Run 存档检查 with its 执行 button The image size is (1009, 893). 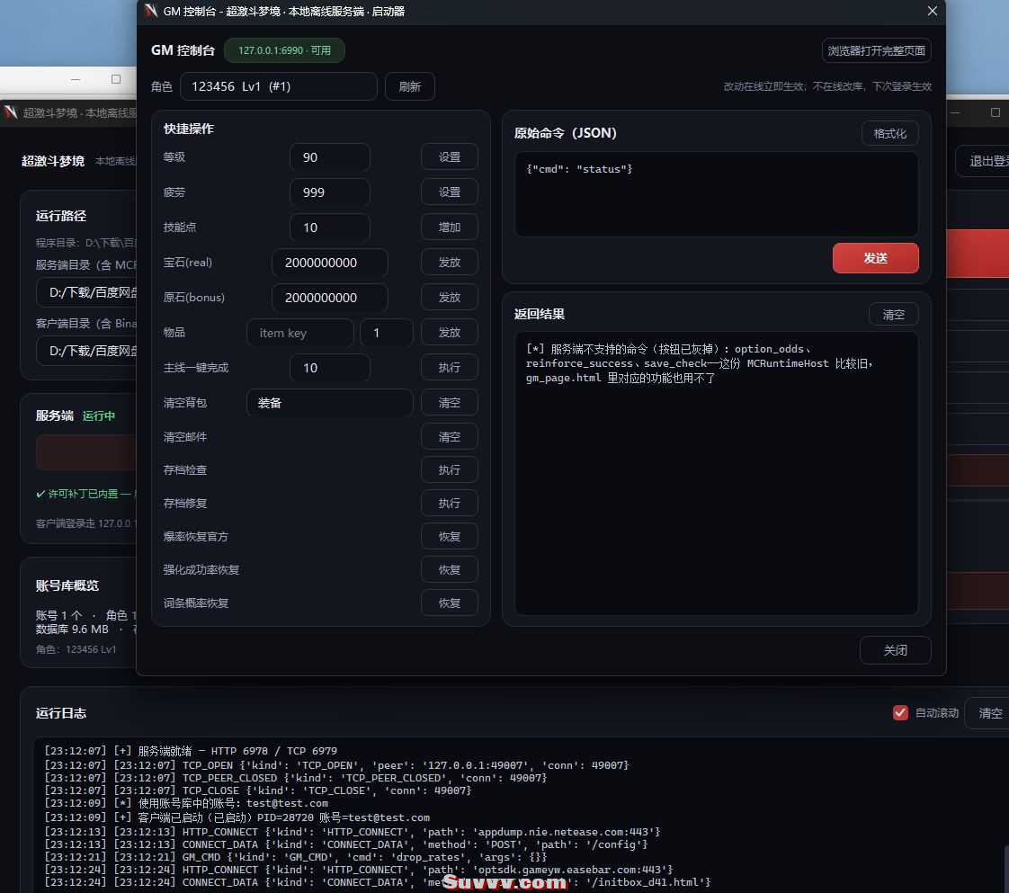449,469
